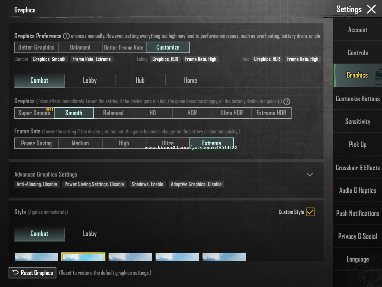Viewport: 382px width, 287px height.
Task: Toggle the Custom Style checkbox
Action: coord(310,212)
